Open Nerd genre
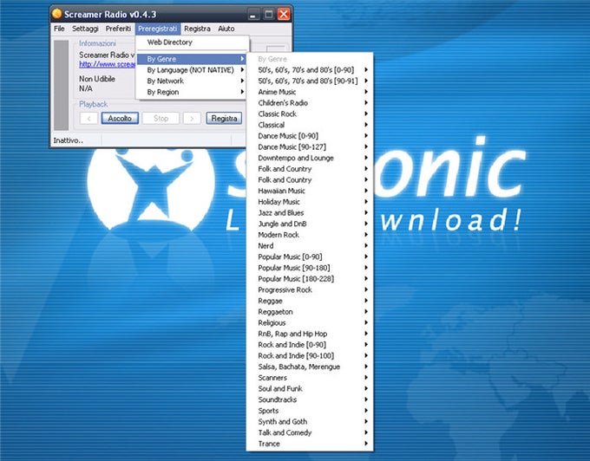Viewport: 590px width, 461px height. (310, 246)
